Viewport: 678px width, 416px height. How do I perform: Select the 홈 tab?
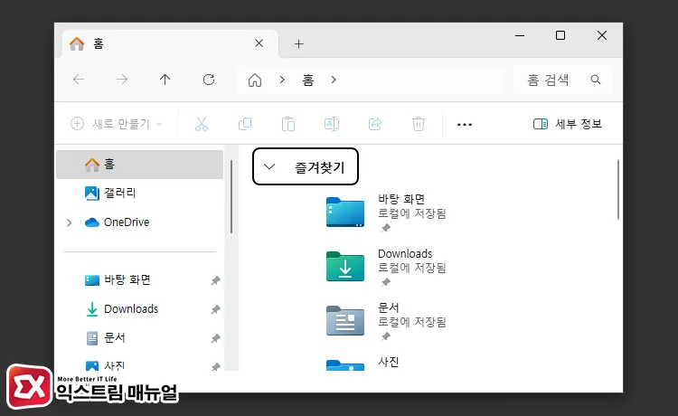170,43
